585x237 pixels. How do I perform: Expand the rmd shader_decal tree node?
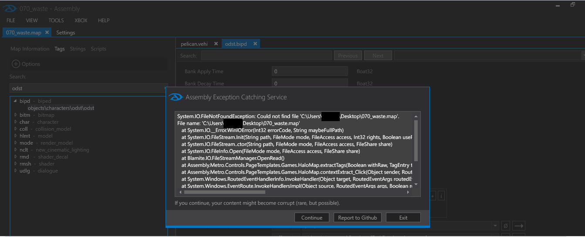point(16,157)
